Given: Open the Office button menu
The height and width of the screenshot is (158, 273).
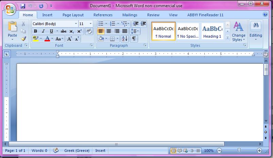Looking at the screenshot, I should click(x=10, y=9).
